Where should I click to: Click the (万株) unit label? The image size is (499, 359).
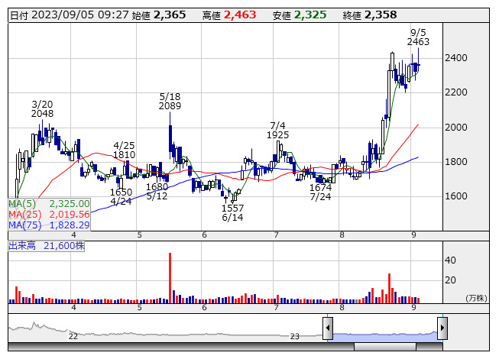coord(476,298)
